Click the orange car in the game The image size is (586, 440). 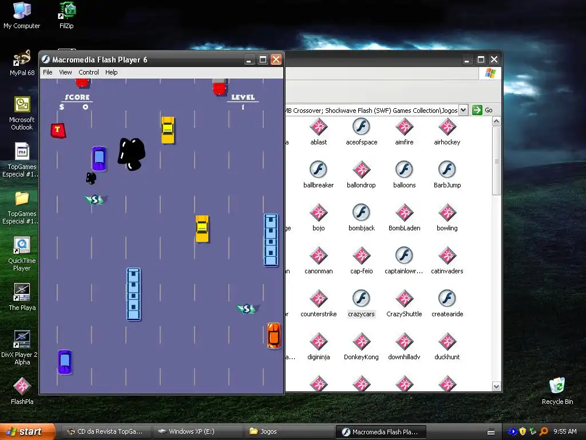click(274, 335)
